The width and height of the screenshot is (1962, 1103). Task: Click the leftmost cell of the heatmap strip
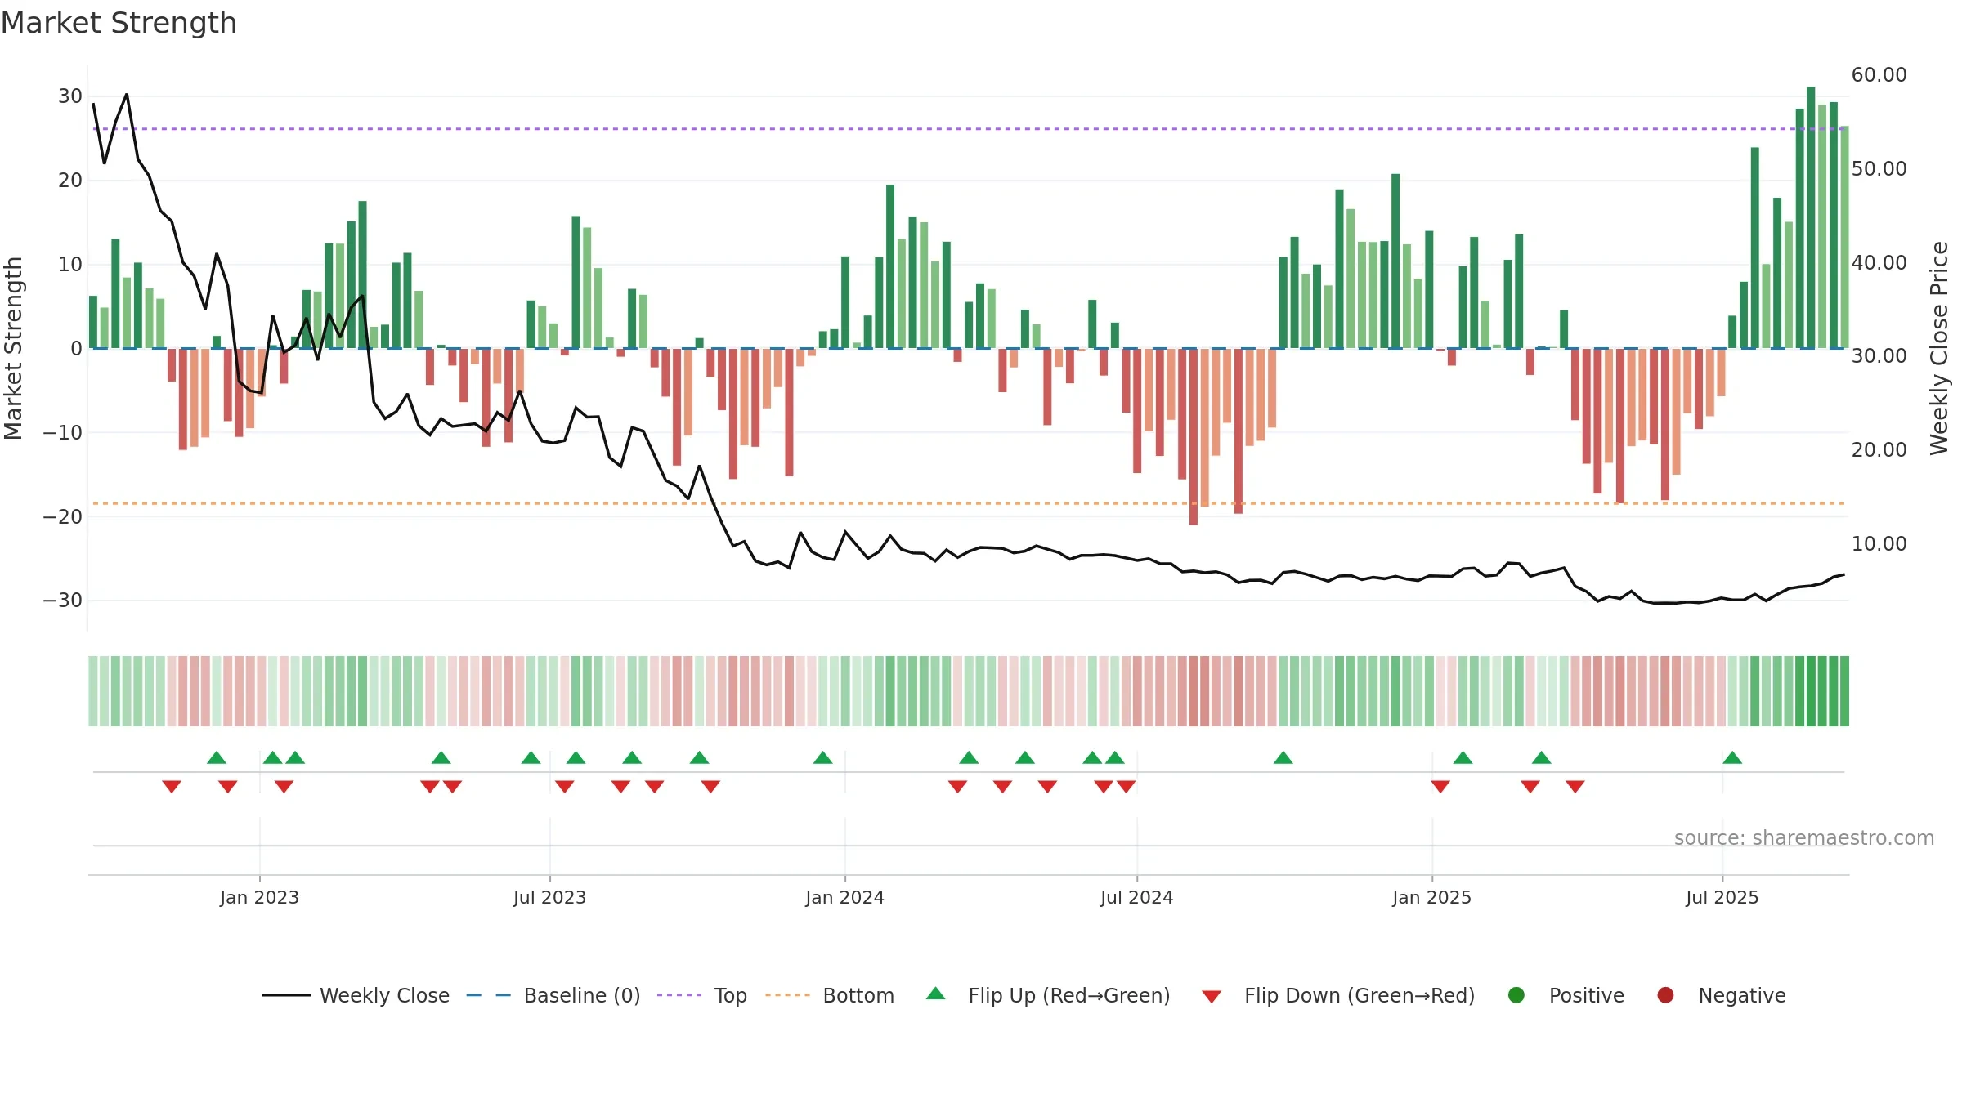[93, 691]
